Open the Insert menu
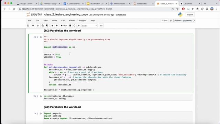This screenshot has width=220, height=124. [54, 21]
